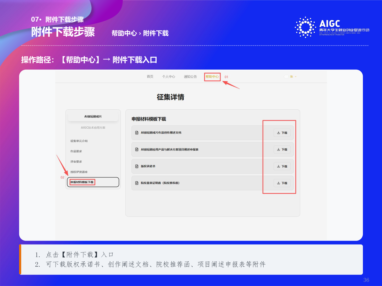Download AI微短剧成片作品创作阐述文档
The image size is (382, 286).
click(x=282, y=133)
